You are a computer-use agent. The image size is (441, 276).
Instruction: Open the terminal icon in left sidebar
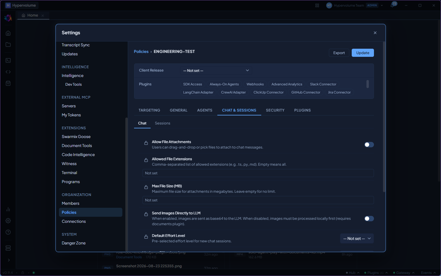(x=8, y=60)
